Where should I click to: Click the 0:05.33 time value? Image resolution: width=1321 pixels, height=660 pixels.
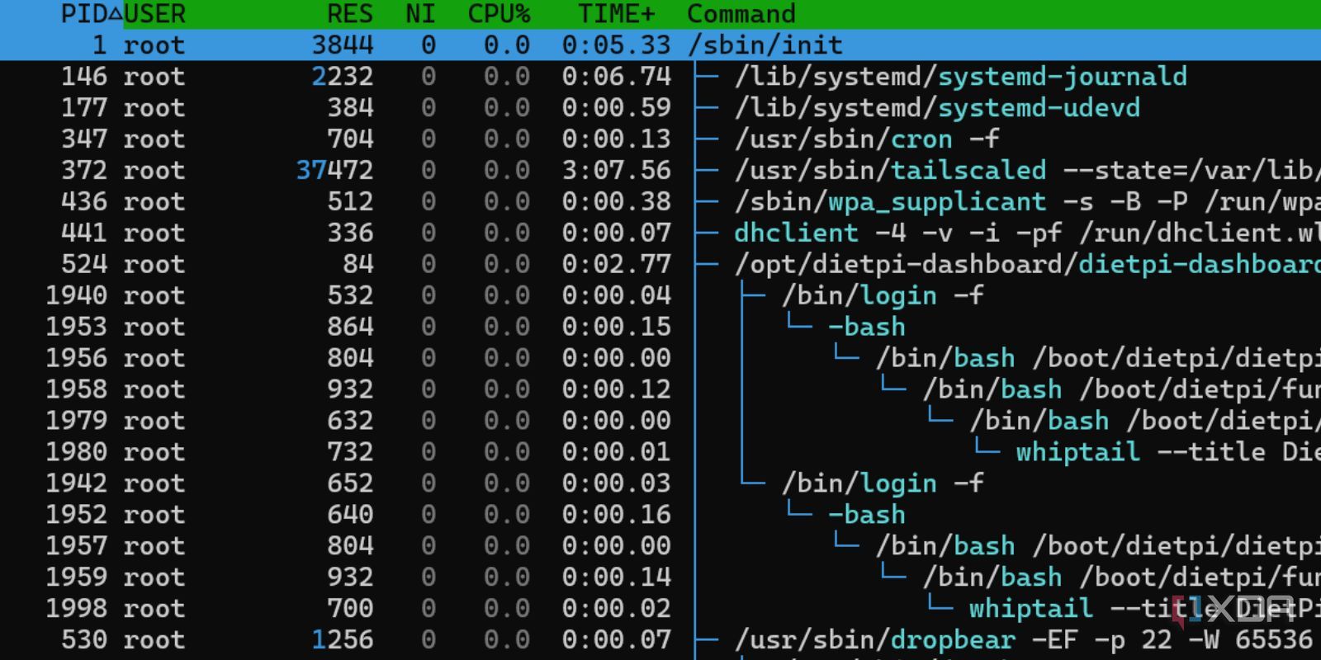pyautogui.click(x=617, y=45)
